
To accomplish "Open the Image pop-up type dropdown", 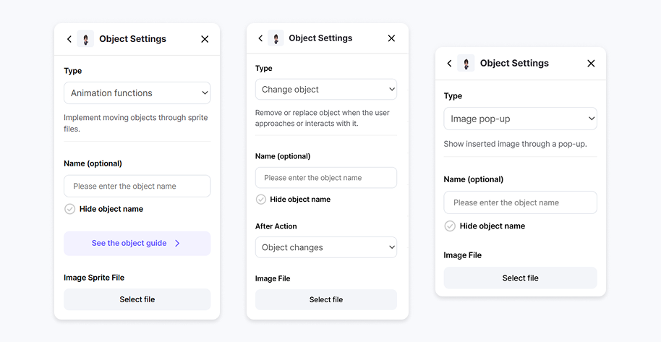I will point(520,119).
